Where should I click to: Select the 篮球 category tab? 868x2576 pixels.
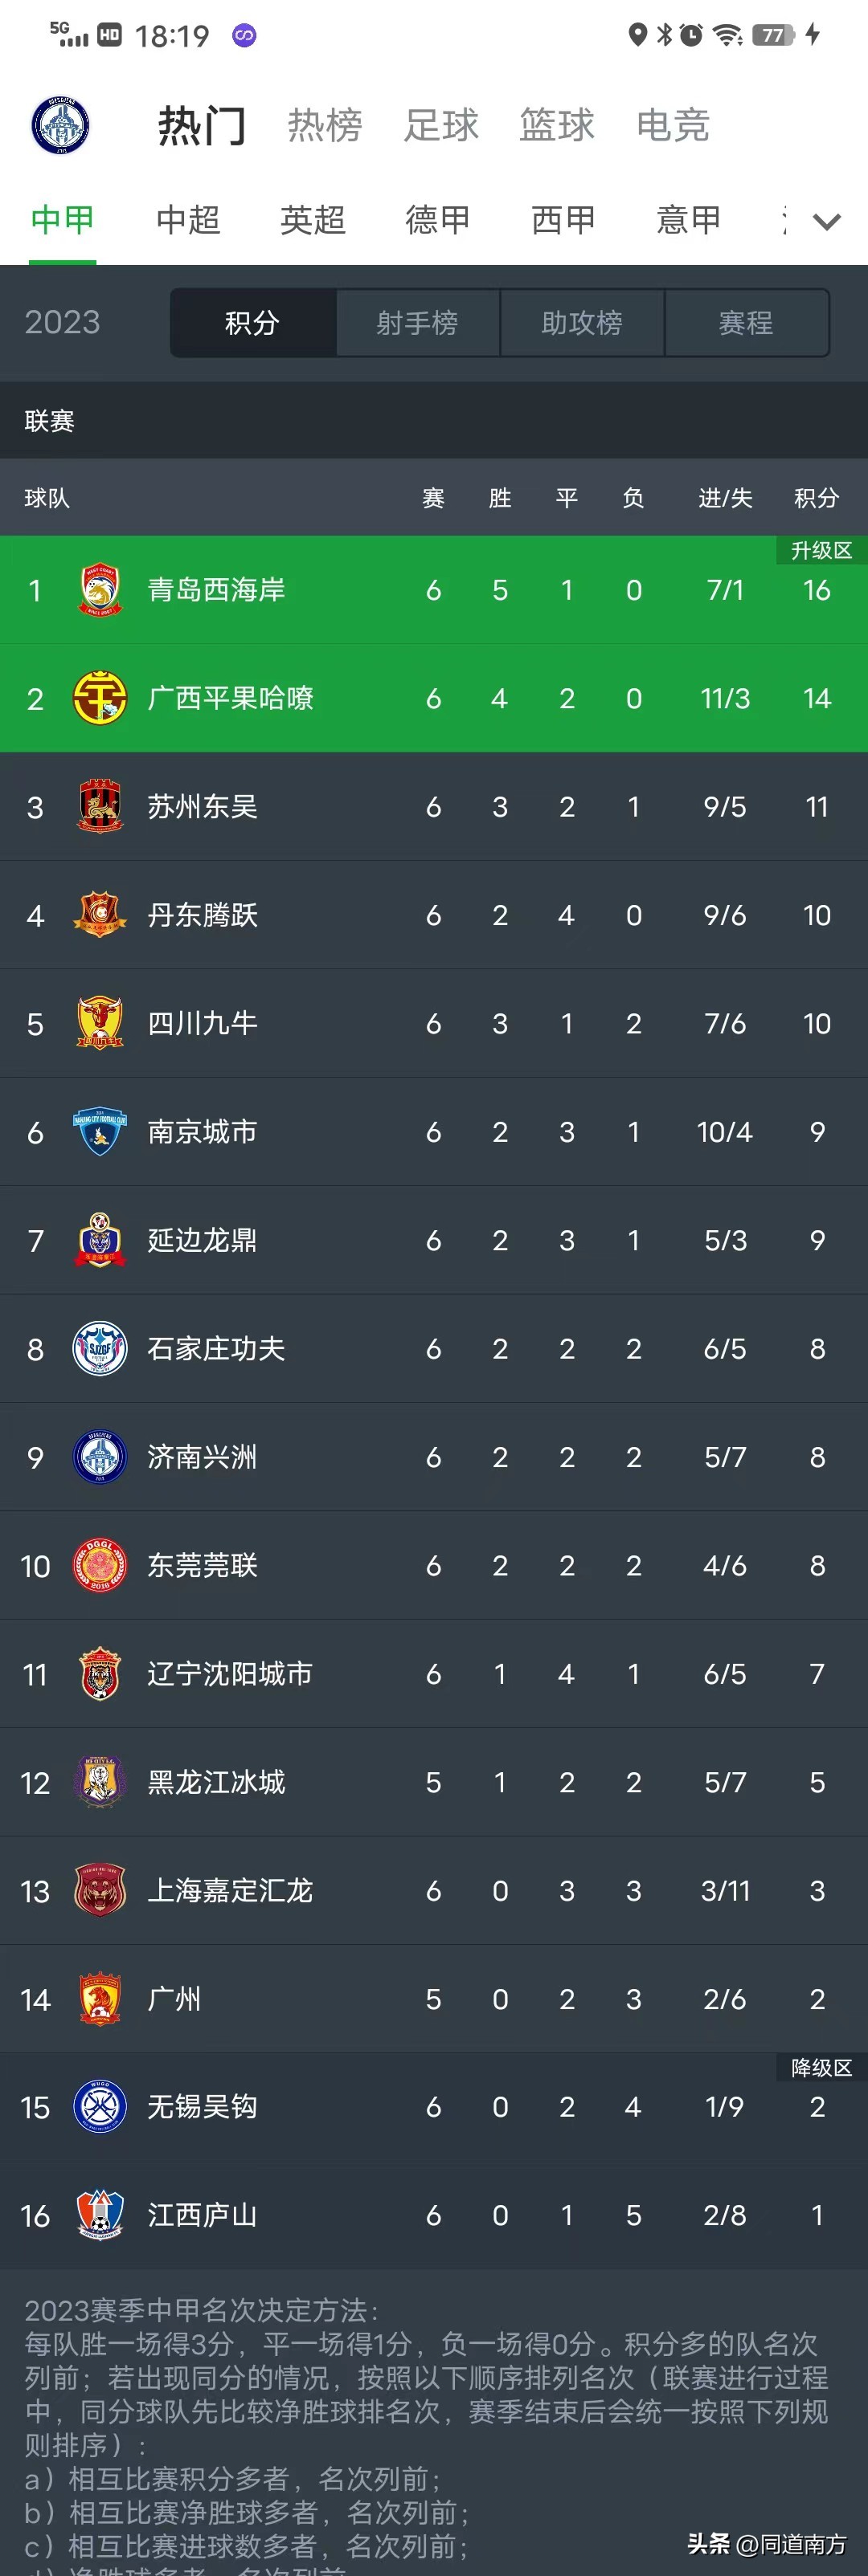click(x=557, y=124)
